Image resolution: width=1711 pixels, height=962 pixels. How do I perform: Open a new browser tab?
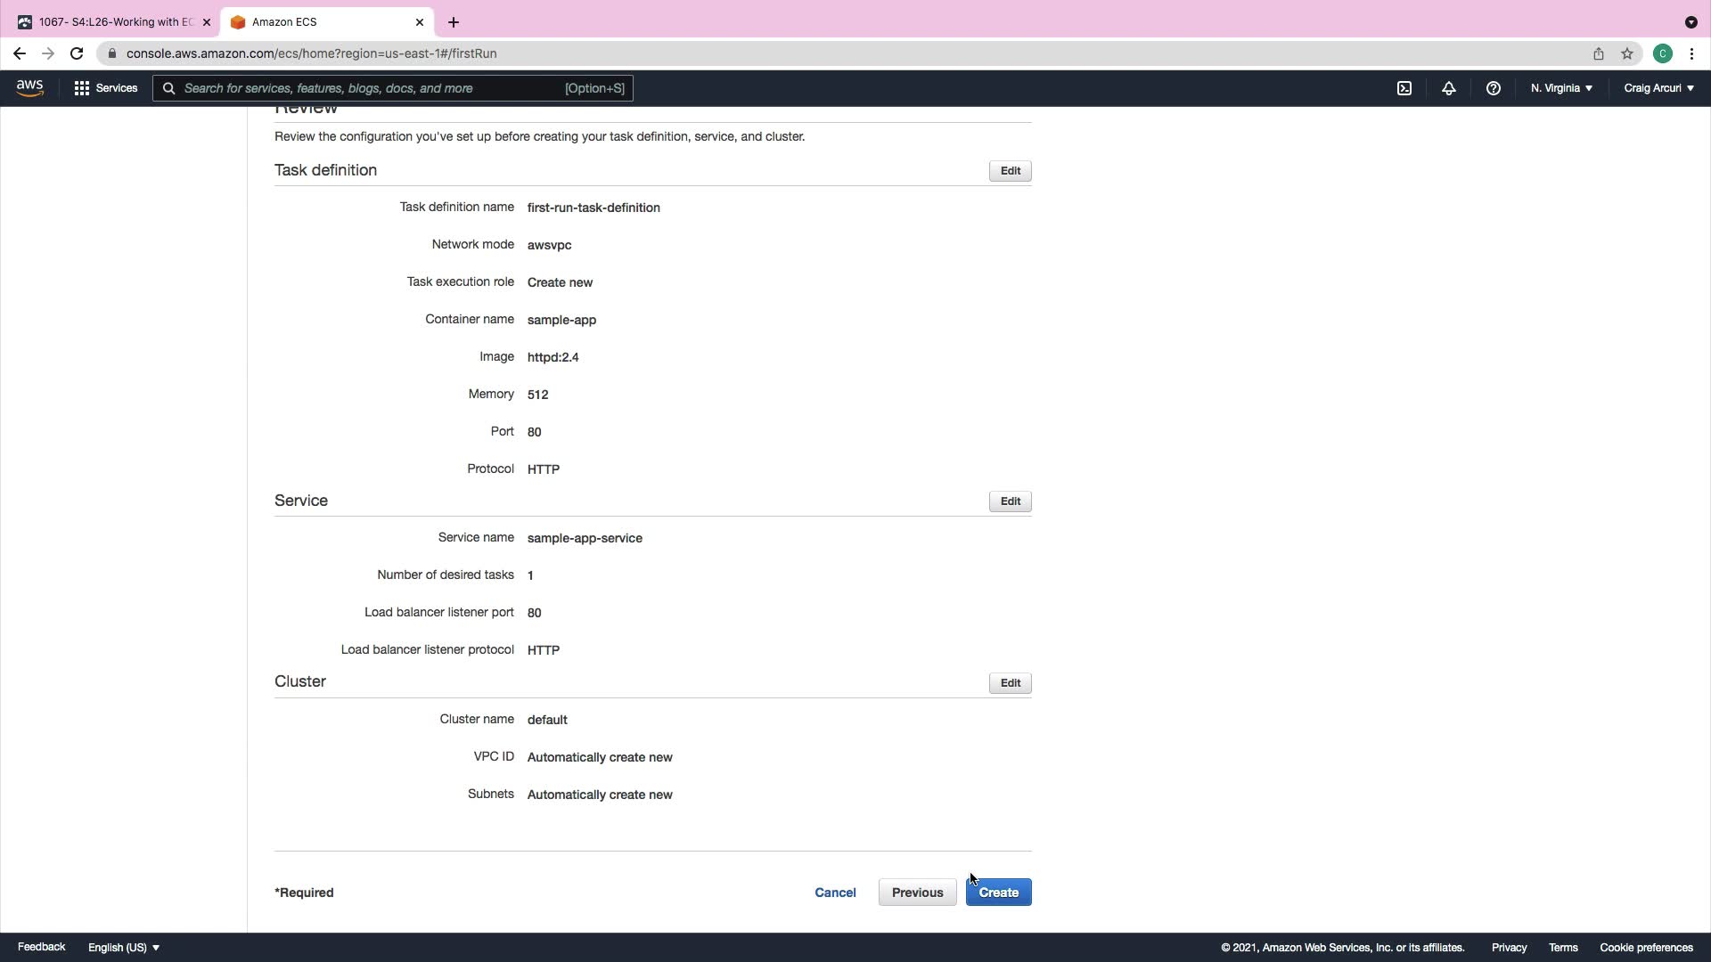(x=454, y=22)
